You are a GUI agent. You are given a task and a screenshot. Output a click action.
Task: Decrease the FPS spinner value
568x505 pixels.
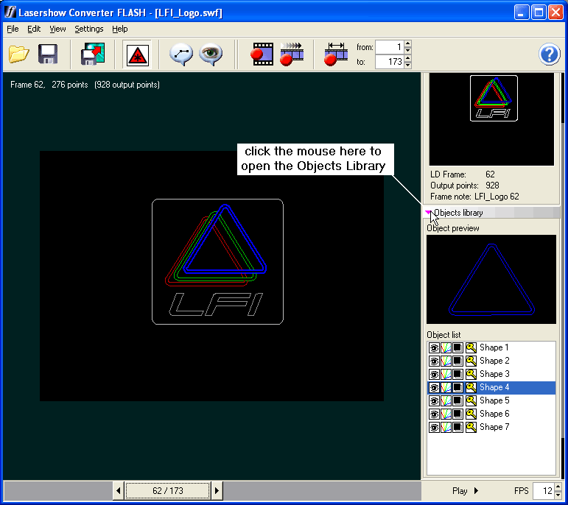pyautogui.click(x=558, y=494)
